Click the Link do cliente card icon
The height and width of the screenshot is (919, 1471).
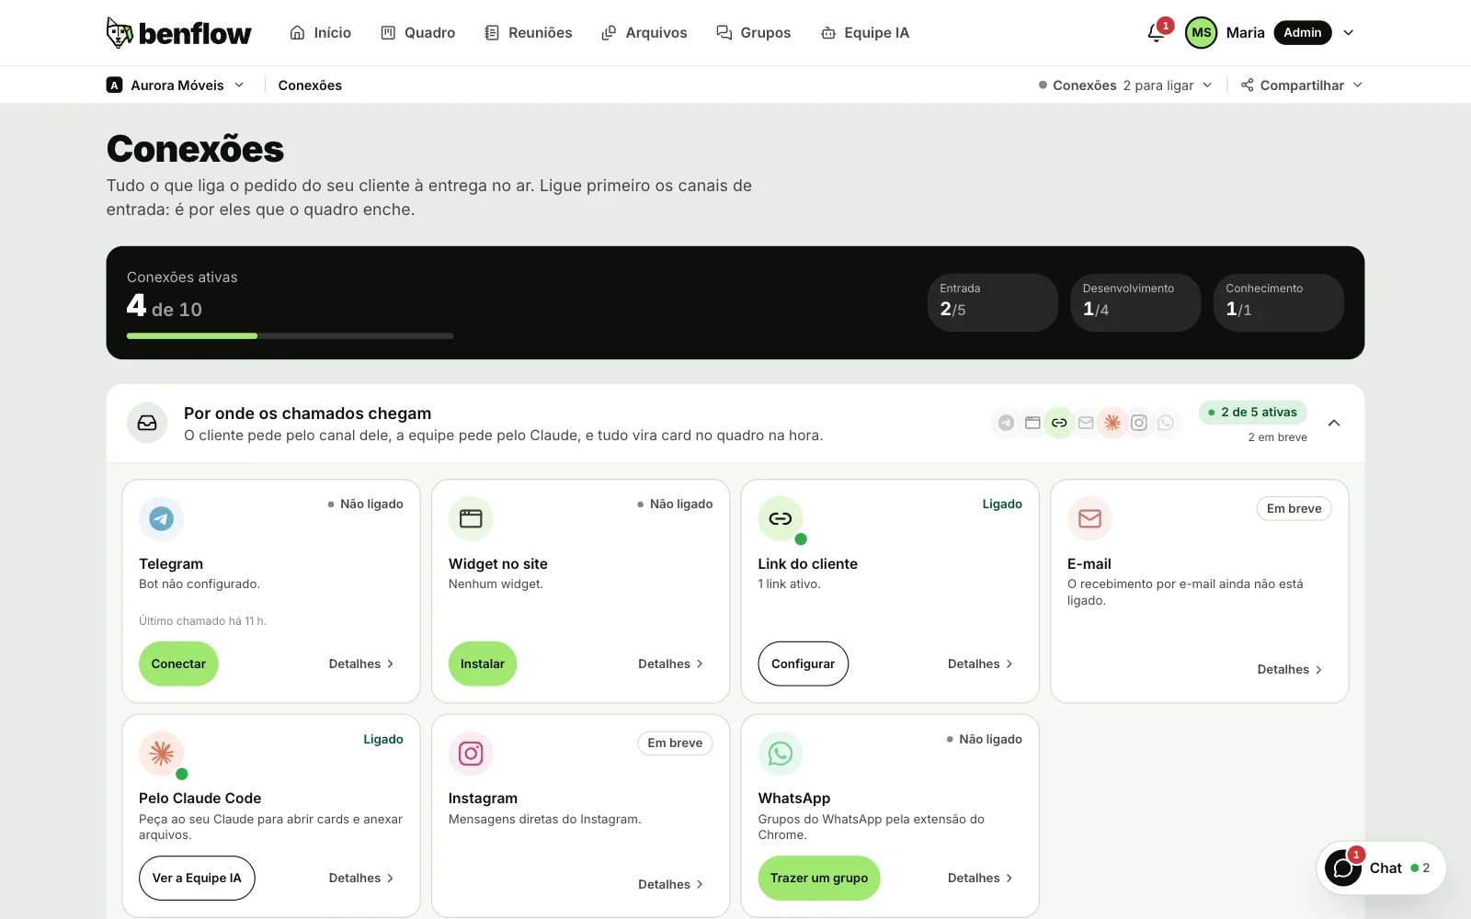pyautogui.click(x=781, y=519)
